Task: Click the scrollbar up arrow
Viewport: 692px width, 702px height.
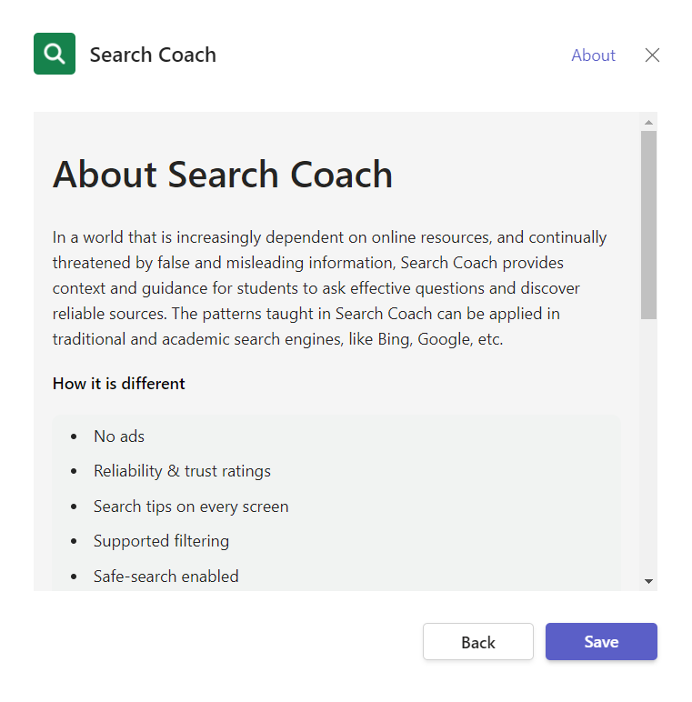Action: (648, 122)
